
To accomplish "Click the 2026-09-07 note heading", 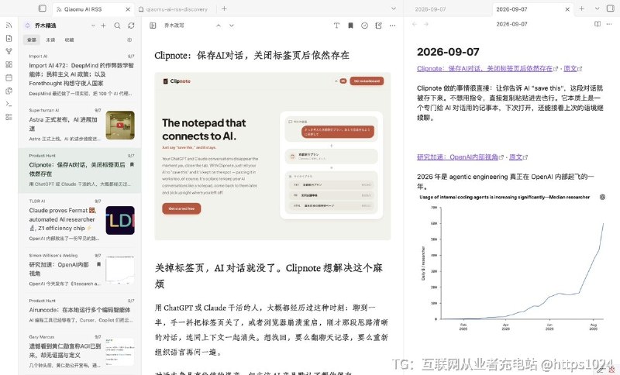I will coord(448,52).
